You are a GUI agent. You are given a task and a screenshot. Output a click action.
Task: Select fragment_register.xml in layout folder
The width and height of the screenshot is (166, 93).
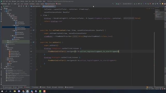(x=15, y=55)
